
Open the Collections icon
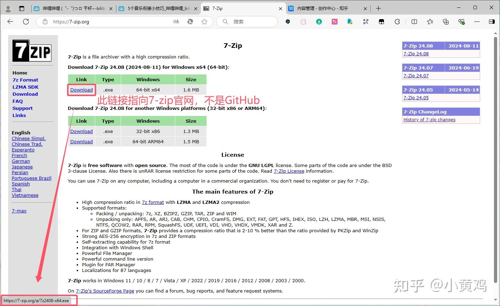445,22
